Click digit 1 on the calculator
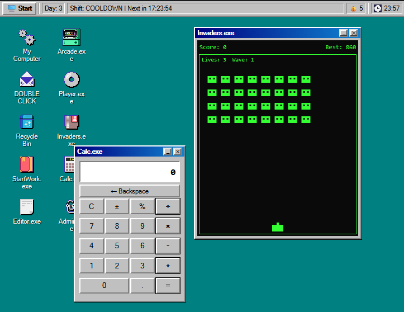The width and height of the screenshot is (404, 312). [x=92, y=266]
